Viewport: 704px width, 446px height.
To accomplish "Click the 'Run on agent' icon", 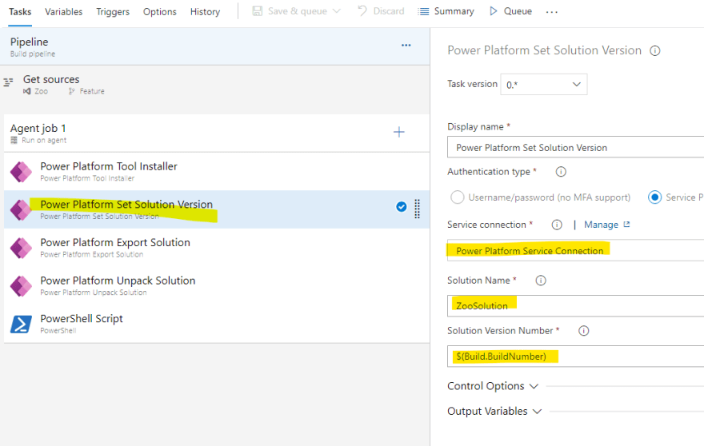I will click(14, 141).
